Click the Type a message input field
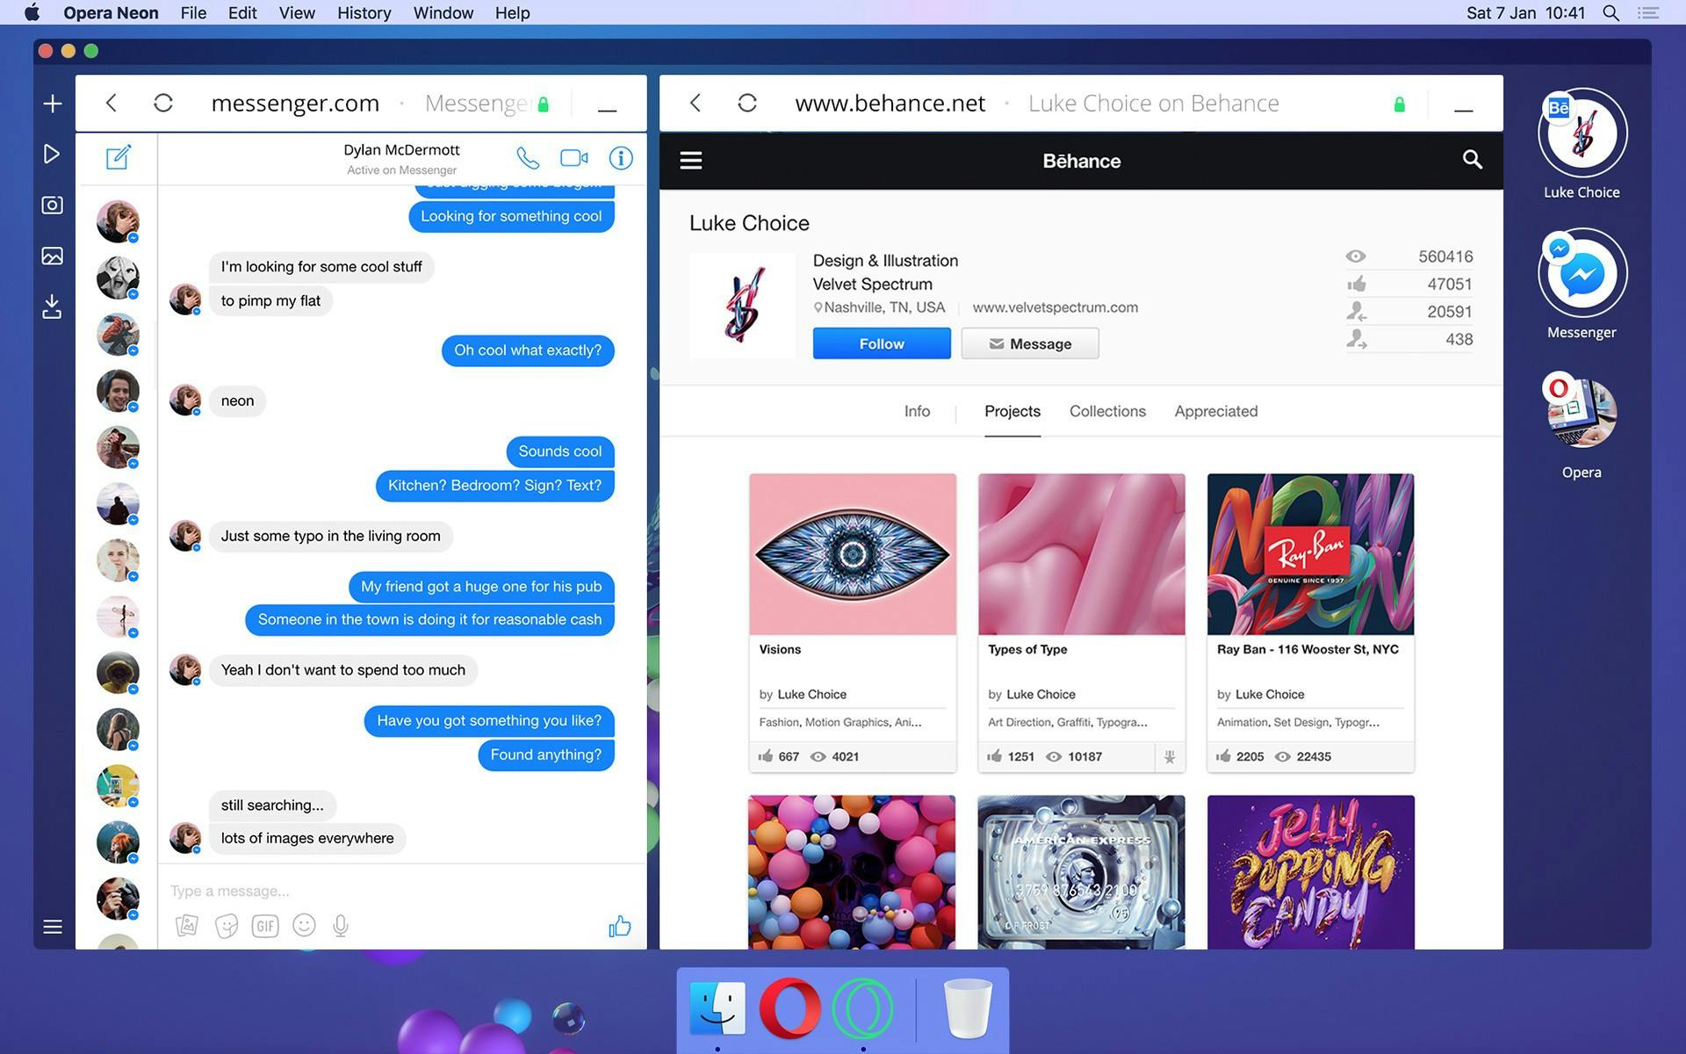The image size is (1686, 1054). tap(351, 890)
